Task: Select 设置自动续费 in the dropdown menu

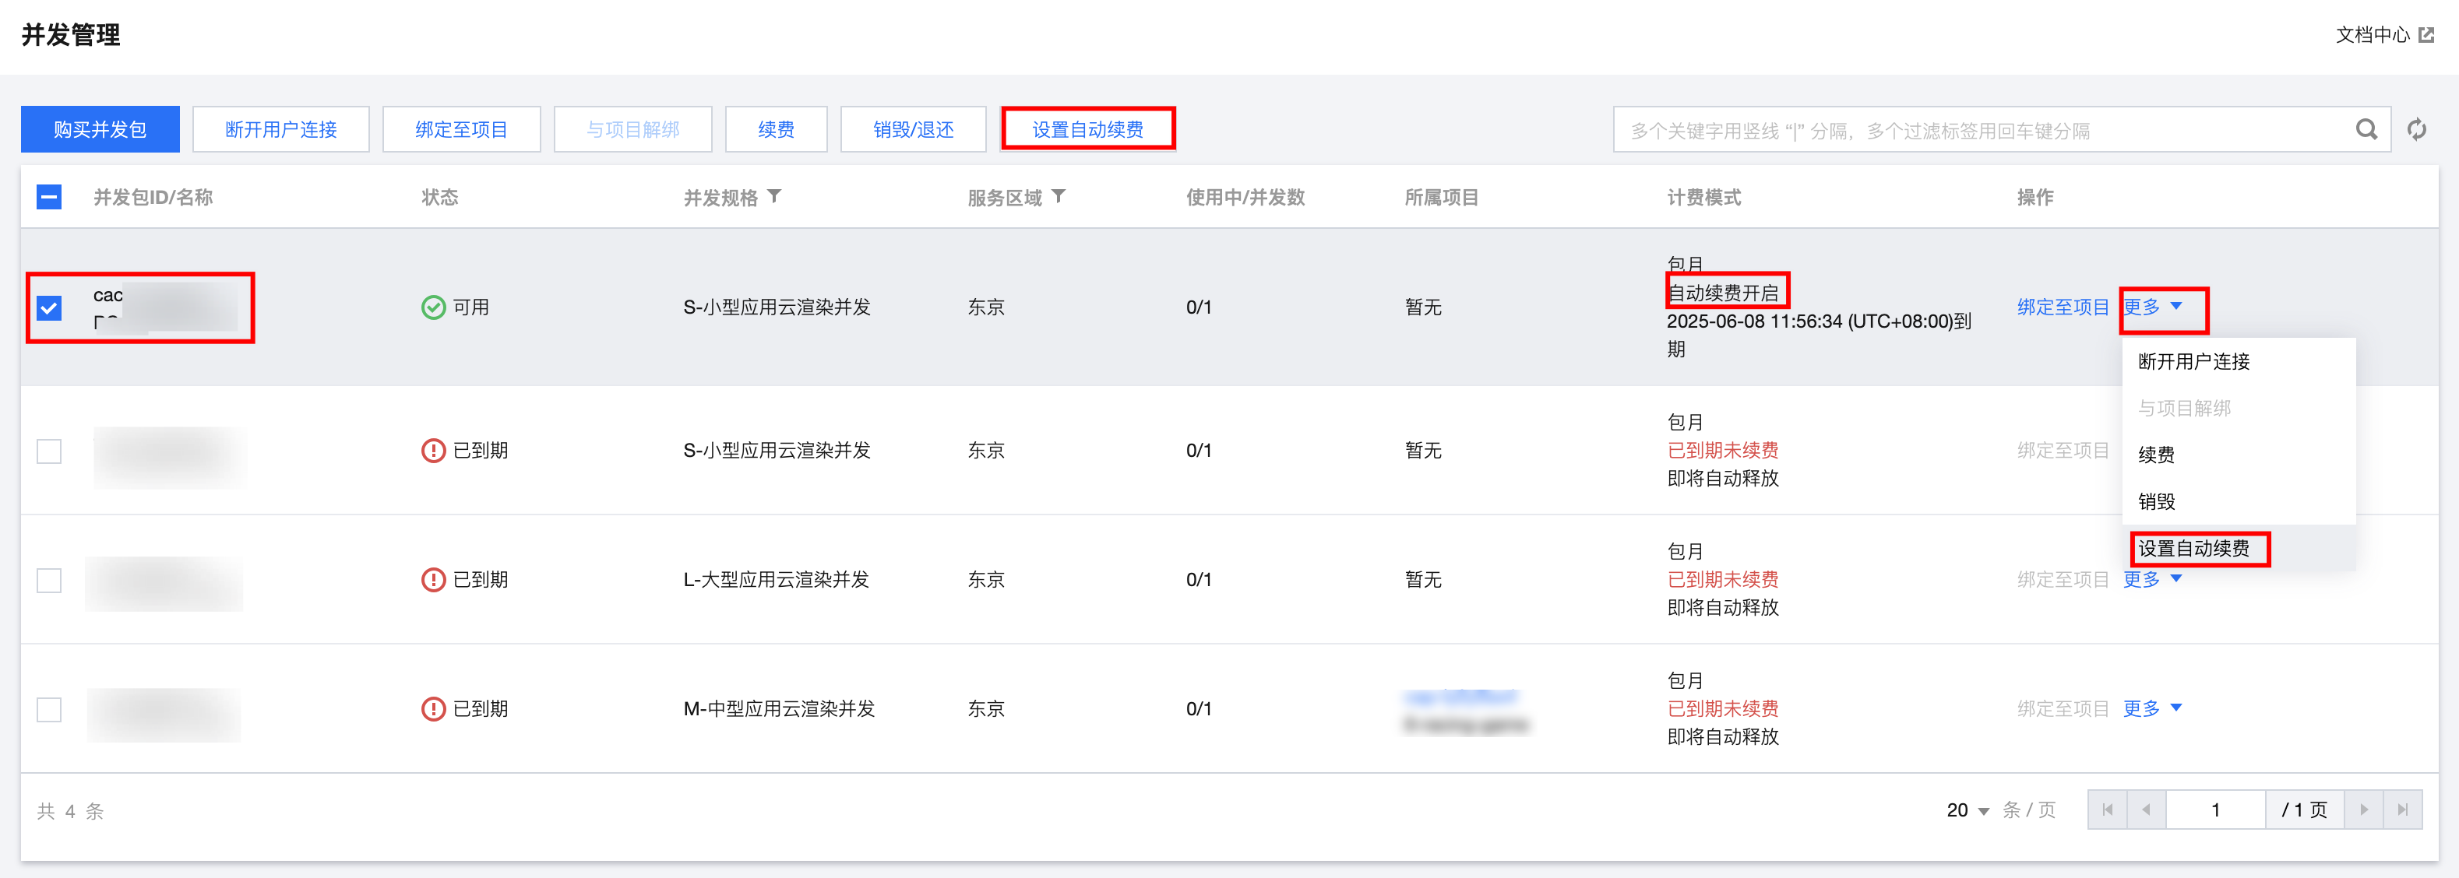Action: pyautogui.click(x=2193, y=548)
